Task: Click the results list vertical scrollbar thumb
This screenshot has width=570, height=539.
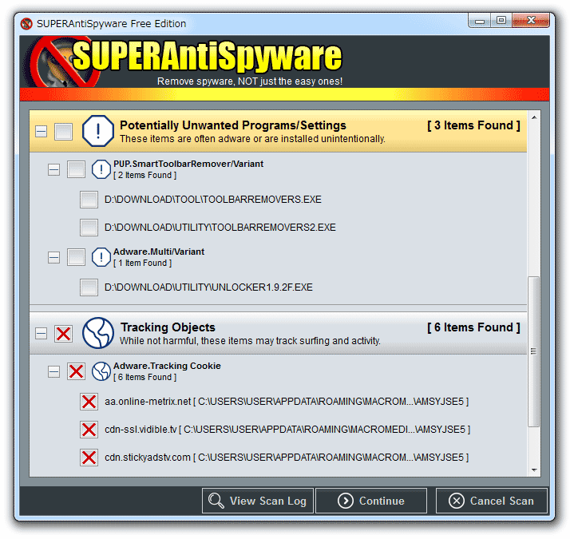Action: (x=533, y=351)
